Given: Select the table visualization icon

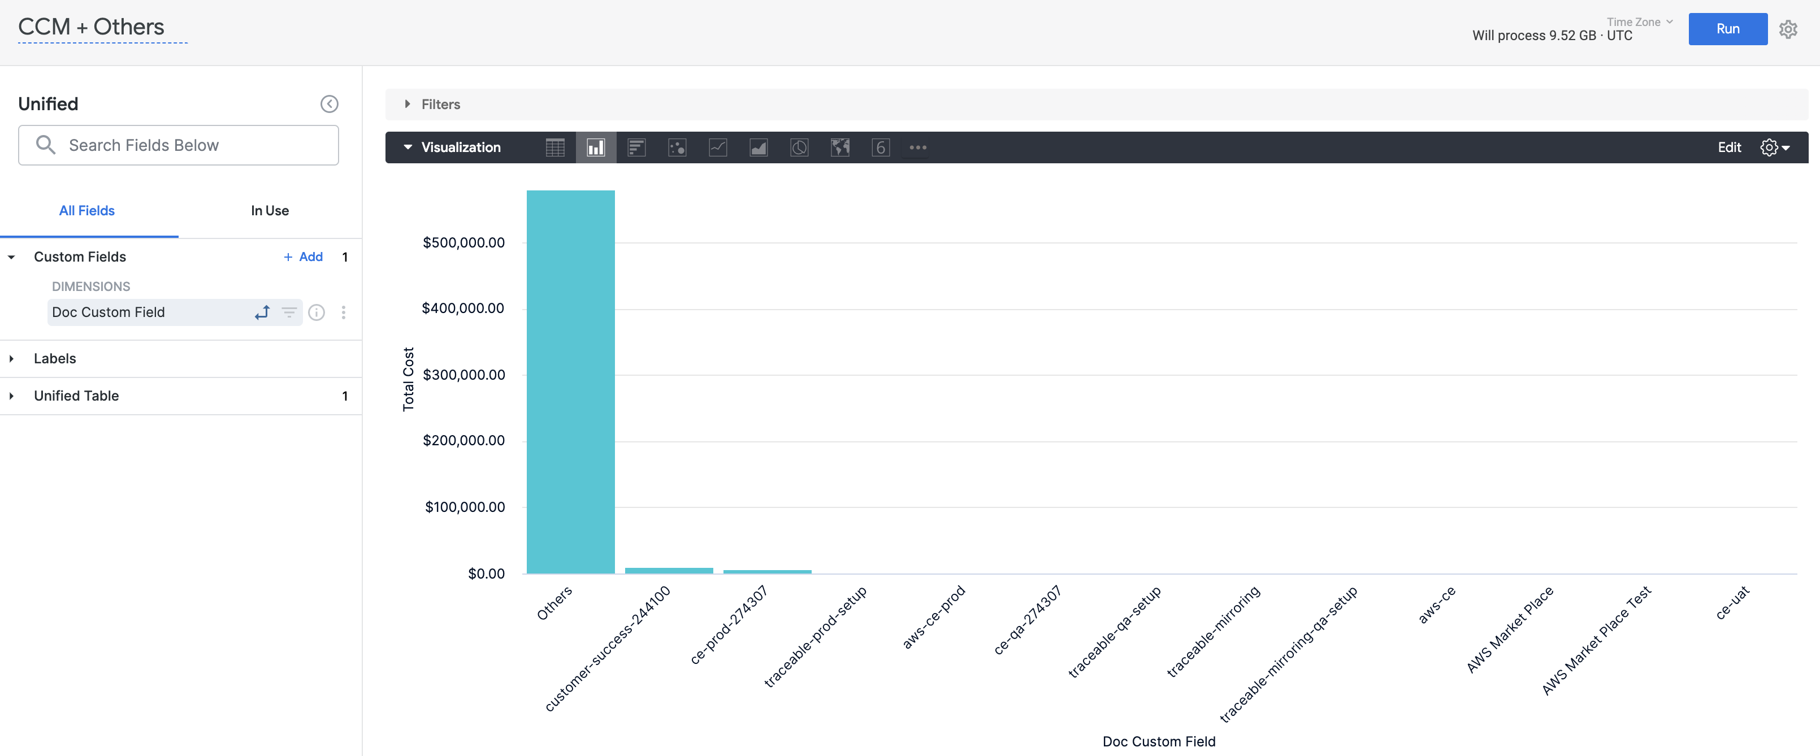Looking at the screenshot, I should [x=554, y=147].
